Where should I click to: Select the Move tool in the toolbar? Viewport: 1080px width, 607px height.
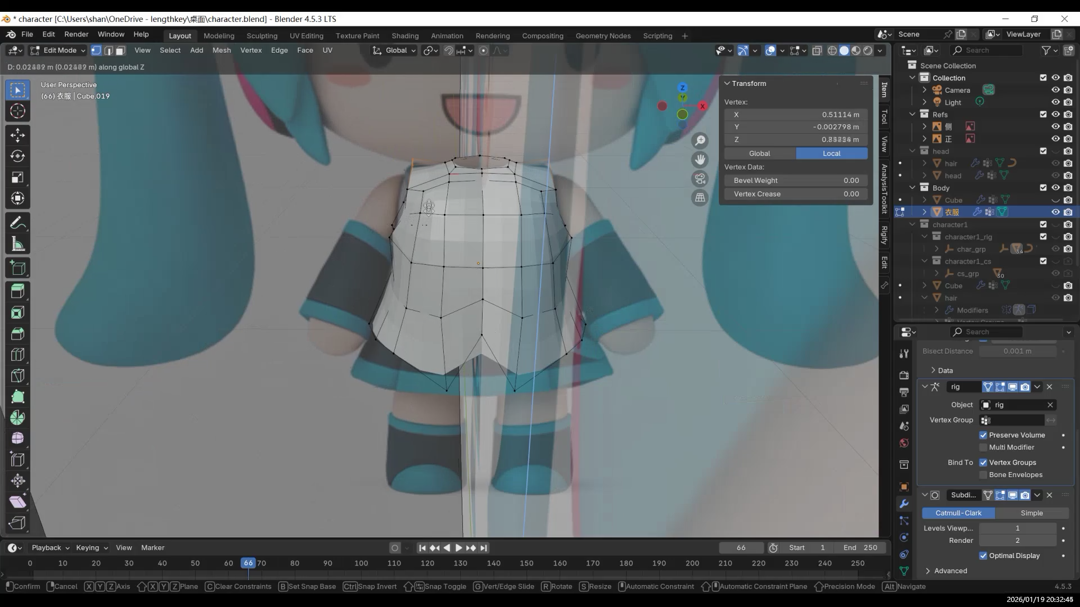point(17,135)
